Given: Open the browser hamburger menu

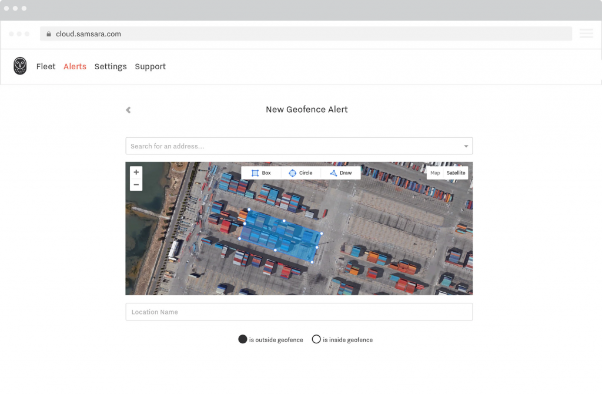Looking at the screenshot, I should [586, 34].
